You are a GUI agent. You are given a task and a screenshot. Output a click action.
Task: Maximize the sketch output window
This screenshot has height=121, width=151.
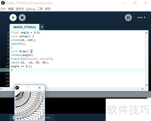(x=29, y=88)
